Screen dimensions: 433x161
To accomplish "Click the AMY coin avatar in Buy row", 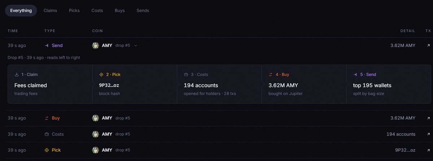I will [96, 118].
